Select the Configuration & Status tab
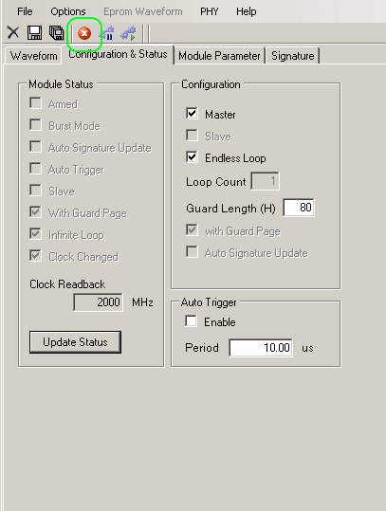This screenshot has height=511, width=386. tap(118, 54)
